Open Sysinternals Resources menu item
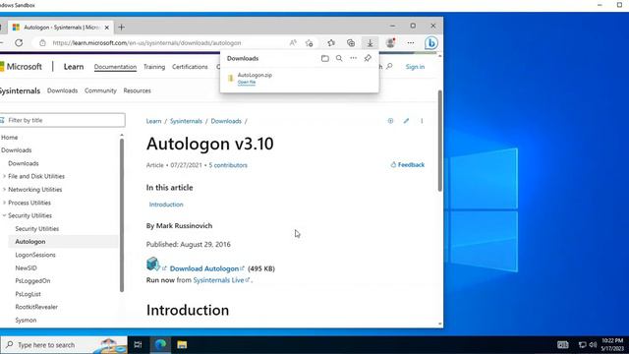This screenshot has width=629, height=354. tap(137, 90)
